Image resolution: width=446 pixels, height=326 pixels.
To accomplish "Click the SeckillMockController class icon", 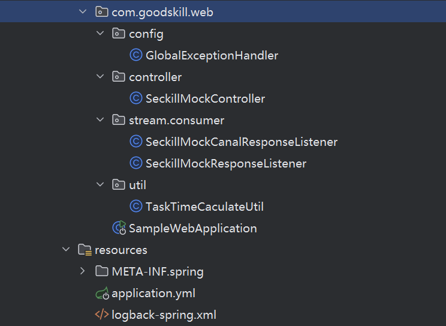I will pyautogui.click(x=136, y=99).
